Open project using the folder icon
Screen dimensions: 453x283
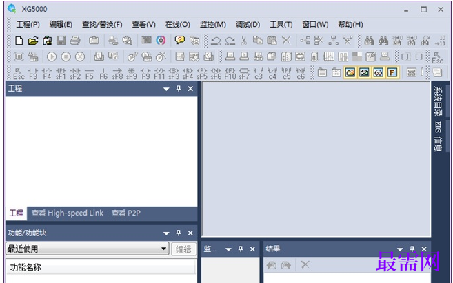(33, 41)
